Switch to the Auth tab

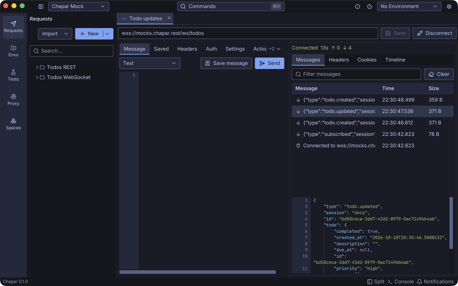[211, 49]
